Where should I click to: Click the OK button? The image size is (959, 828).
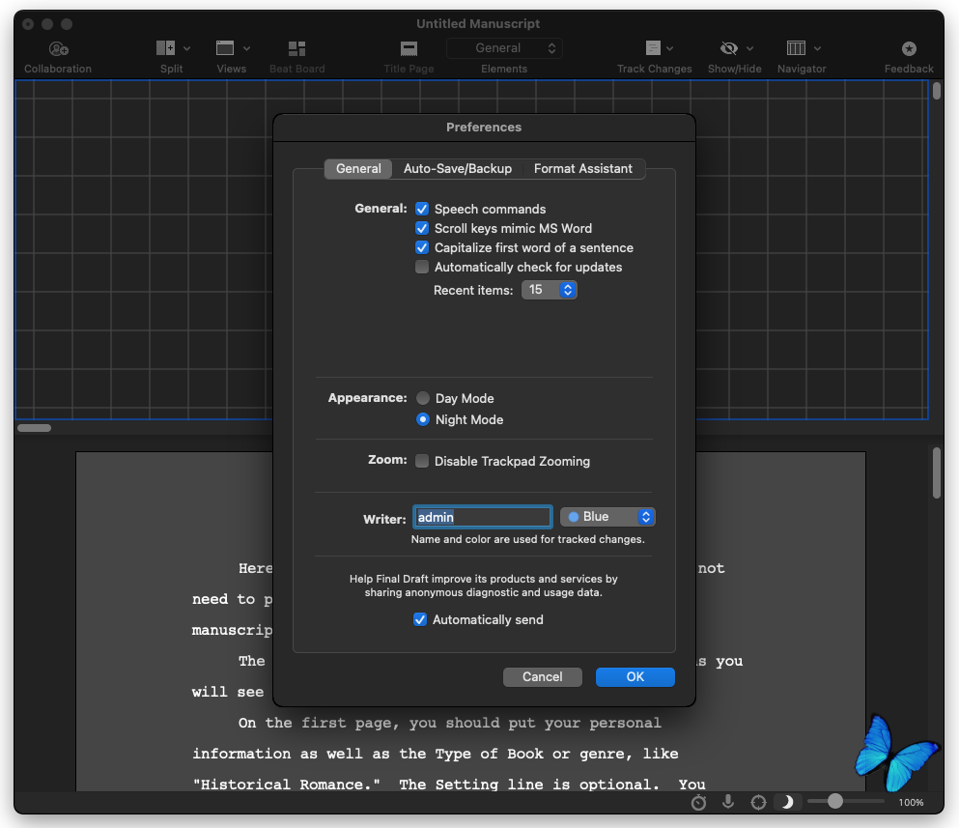coord(635,677)
